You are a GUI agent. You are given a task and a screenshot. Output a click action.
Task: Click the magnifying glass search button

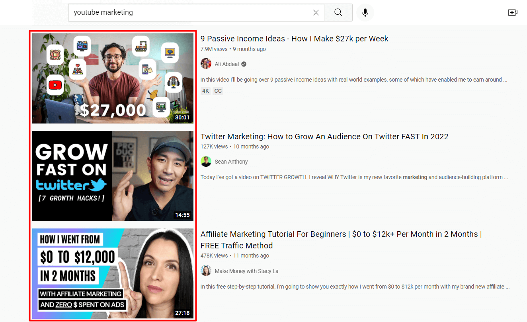[338, 13]
